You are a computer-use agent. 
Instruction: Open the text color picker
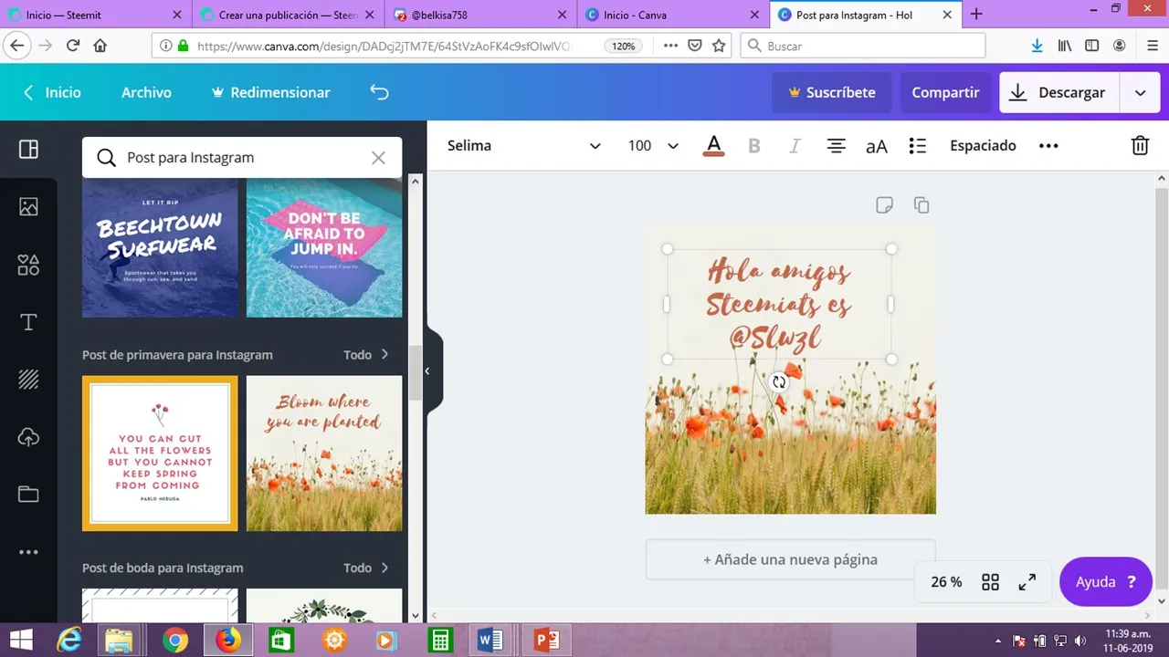coord(714,146)
